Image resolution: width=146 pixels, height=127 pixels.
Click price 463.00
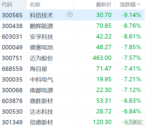[x=102, y=58]
